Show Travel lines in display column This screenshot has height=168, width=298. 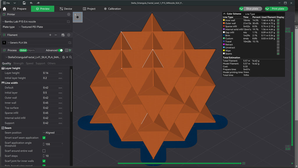(278, 41)
